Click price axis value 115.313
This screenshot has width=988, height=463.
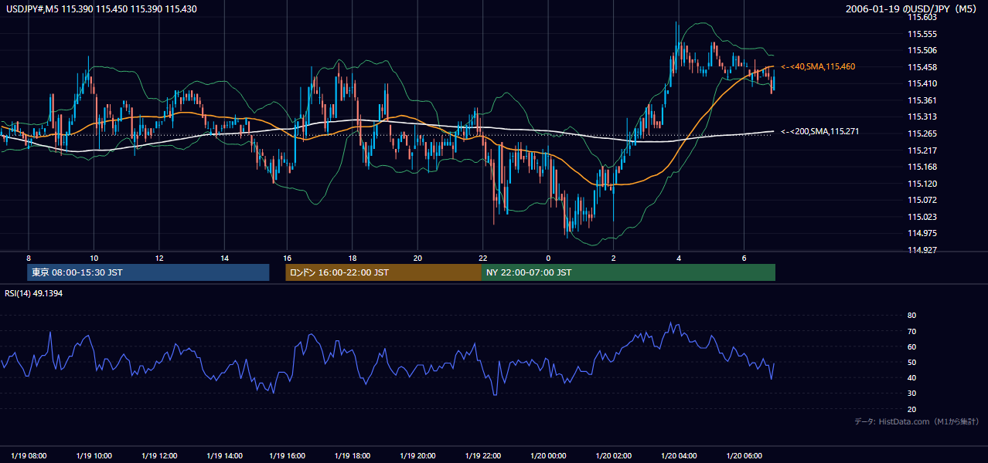[x=922, y=117]
